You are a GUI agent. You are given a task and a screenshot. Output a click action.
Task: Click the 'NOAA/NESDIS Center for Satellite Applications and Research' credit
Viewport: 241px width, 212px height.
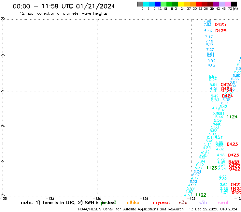click(x=131, y=209)
